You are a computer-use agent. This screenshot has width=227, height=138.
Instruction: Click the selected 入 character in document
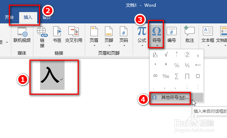pyautogui.click(x=50, y=75)
